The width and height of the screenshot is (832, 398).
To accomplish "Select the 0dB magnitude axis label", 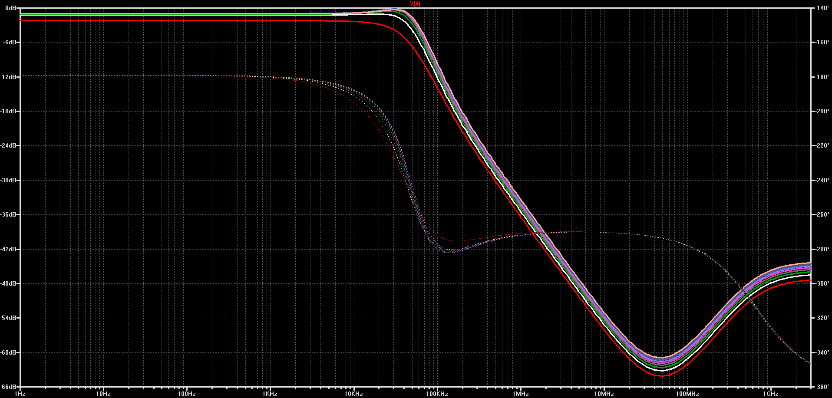I will point(11,8).
